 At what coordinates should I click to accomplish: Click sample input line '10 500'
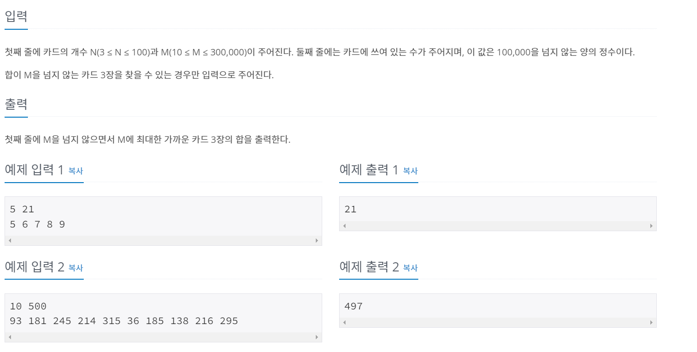coord(28,306)
